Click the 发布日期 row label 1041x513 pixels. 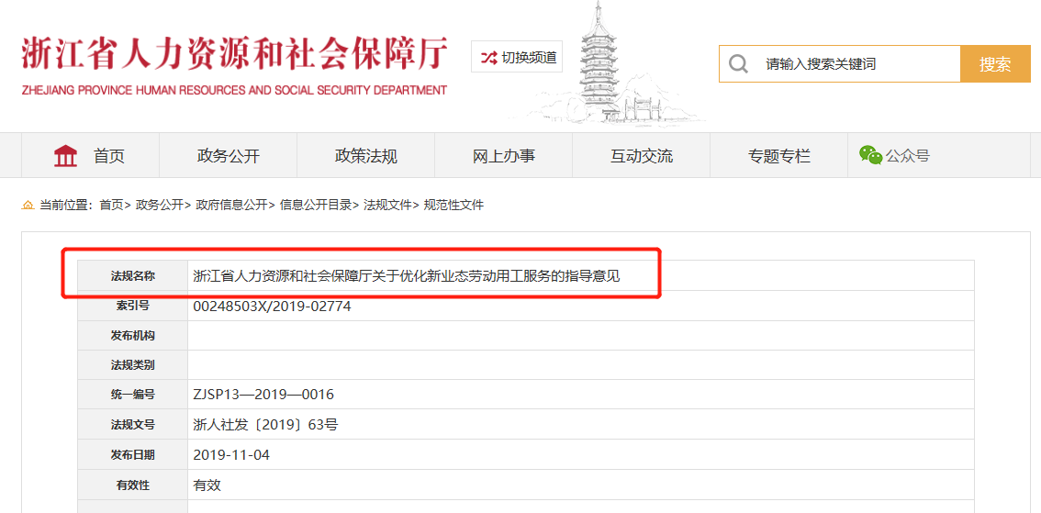click(133, 454)
